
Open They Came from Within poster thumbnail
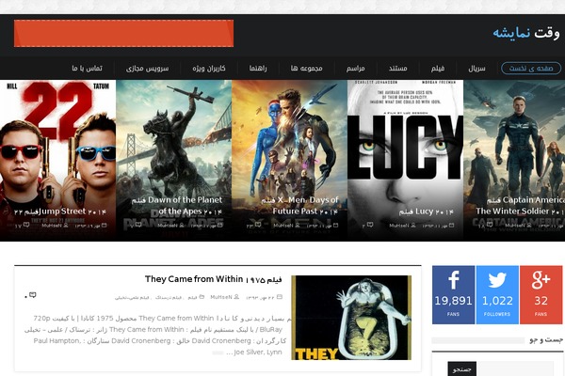(x=351, y=318)
